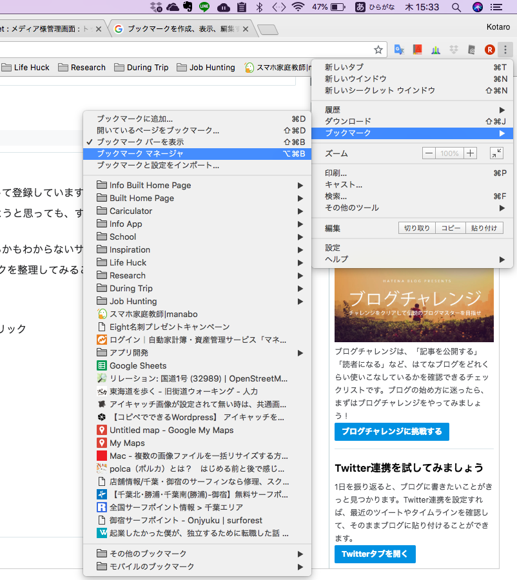Open その他のツール submenu
Viewport: 517px width, 580px height.
413,208
